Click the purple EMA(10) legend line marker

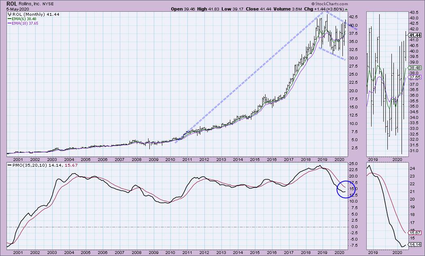tap(9, 23)
